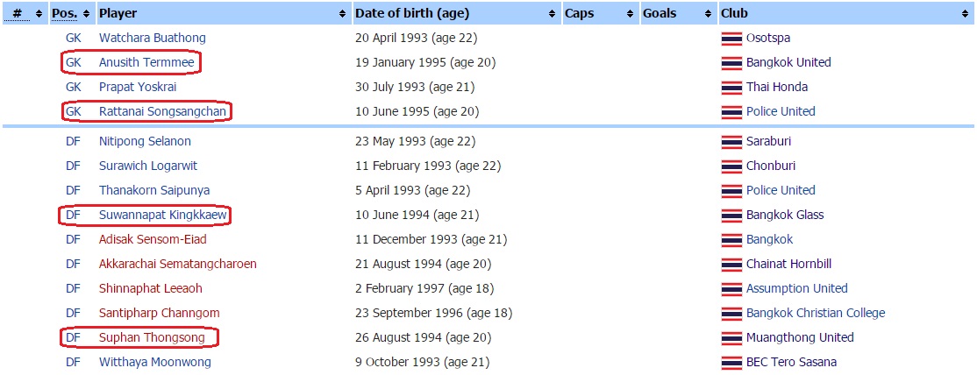This screenshot has width=977, height=375.
Task: Click the Thailand flag beside Osotspa
Action: [731, 39]
